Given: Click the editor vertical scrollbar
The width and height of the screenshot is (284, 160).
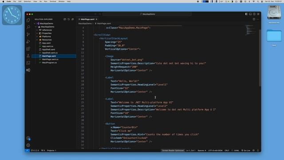Looking at the screenshot, I should [260, 58].
